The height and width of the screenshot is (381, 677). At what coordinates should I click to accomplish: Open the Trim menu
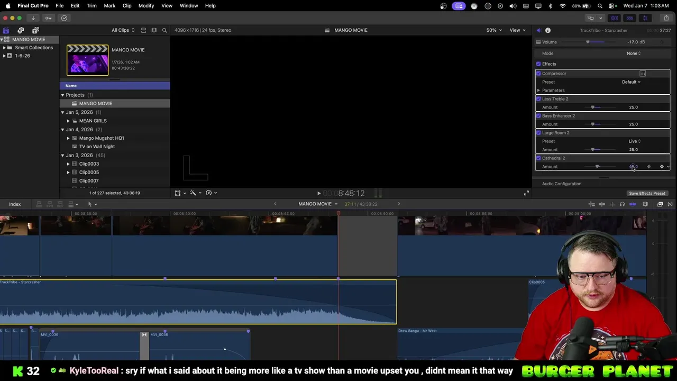coord(92,6)
